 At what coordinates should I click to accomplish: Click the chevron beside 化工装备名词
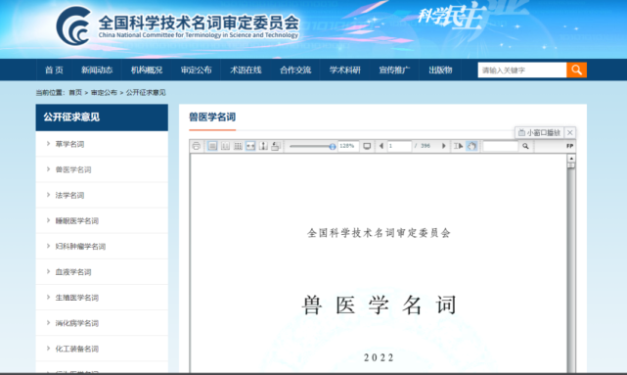(48, 349)
